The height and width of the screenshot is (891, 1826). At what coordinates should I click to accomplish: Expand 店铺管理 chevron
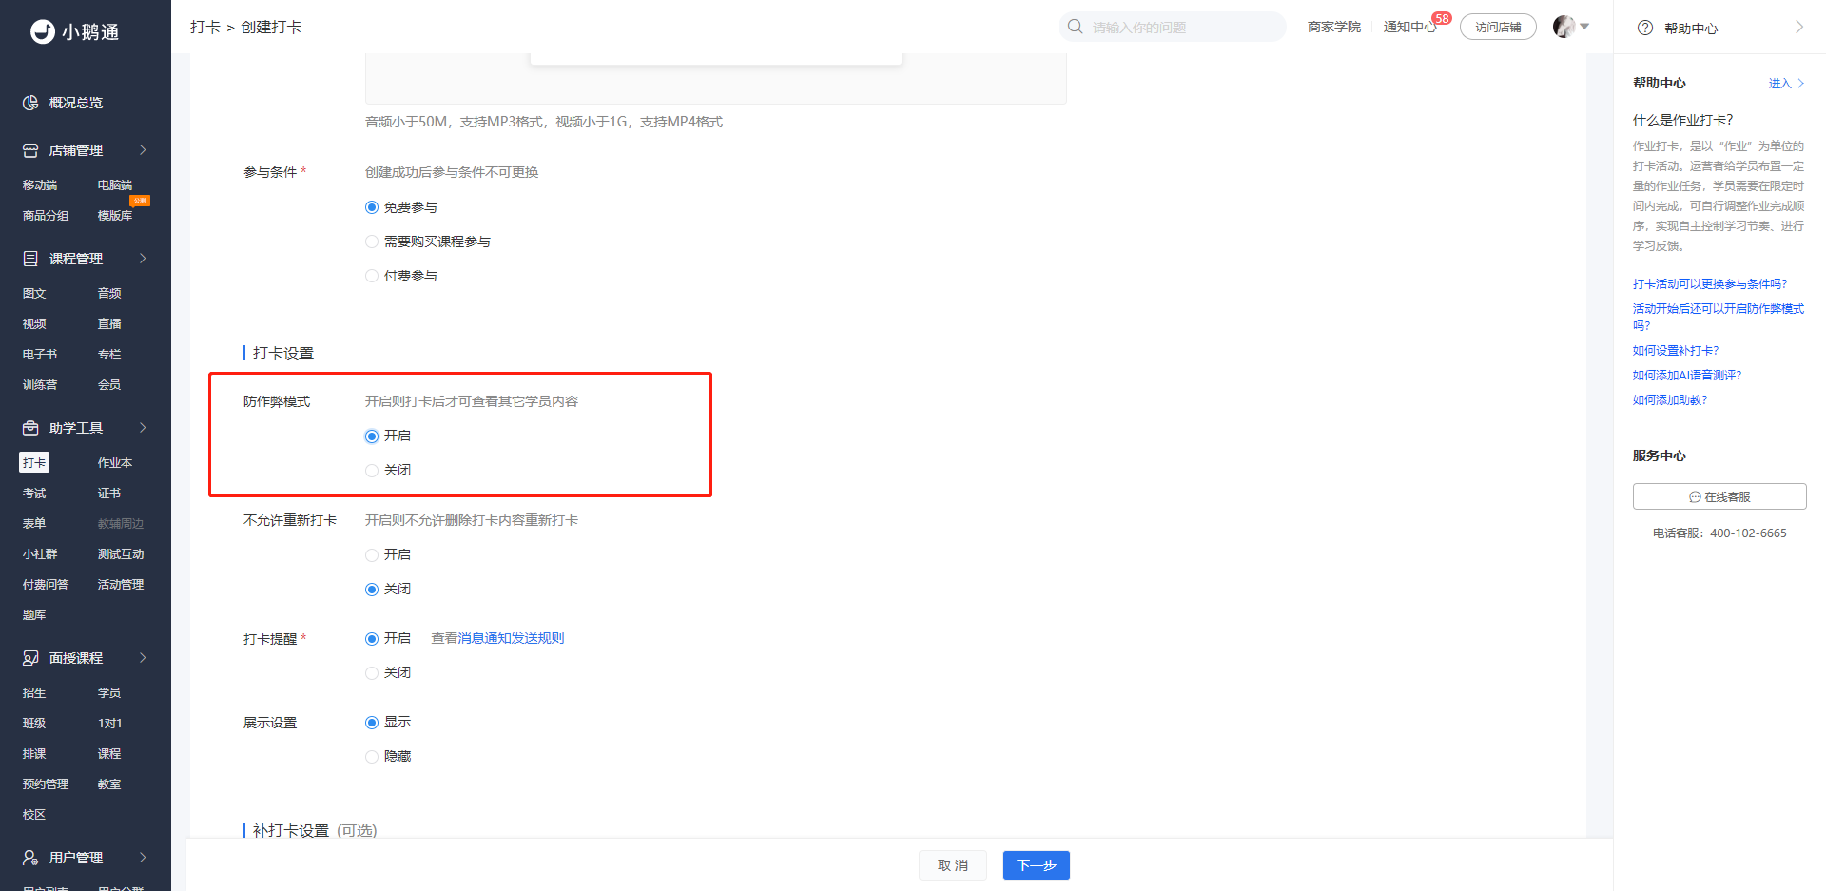143,150
